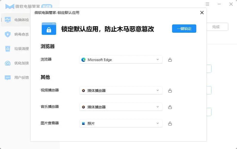This screenshot has height=149, width=237.
Task: Toggle the lock for 音乐播放器
Action: click(x=170, y=107)
